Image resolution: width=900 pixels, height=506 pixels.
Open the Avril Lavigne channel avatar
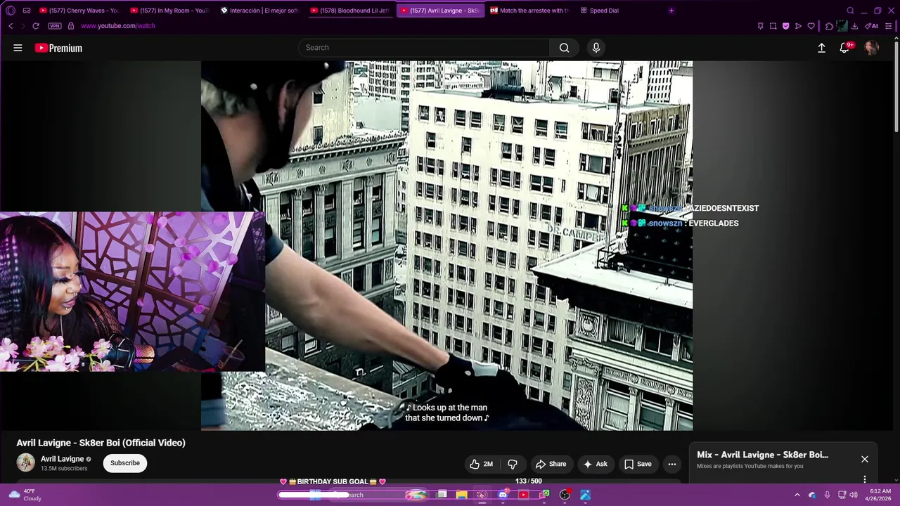click(26, 462)
